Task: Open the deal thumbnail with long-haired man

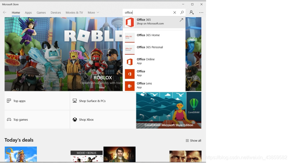Action: (120, 154)
